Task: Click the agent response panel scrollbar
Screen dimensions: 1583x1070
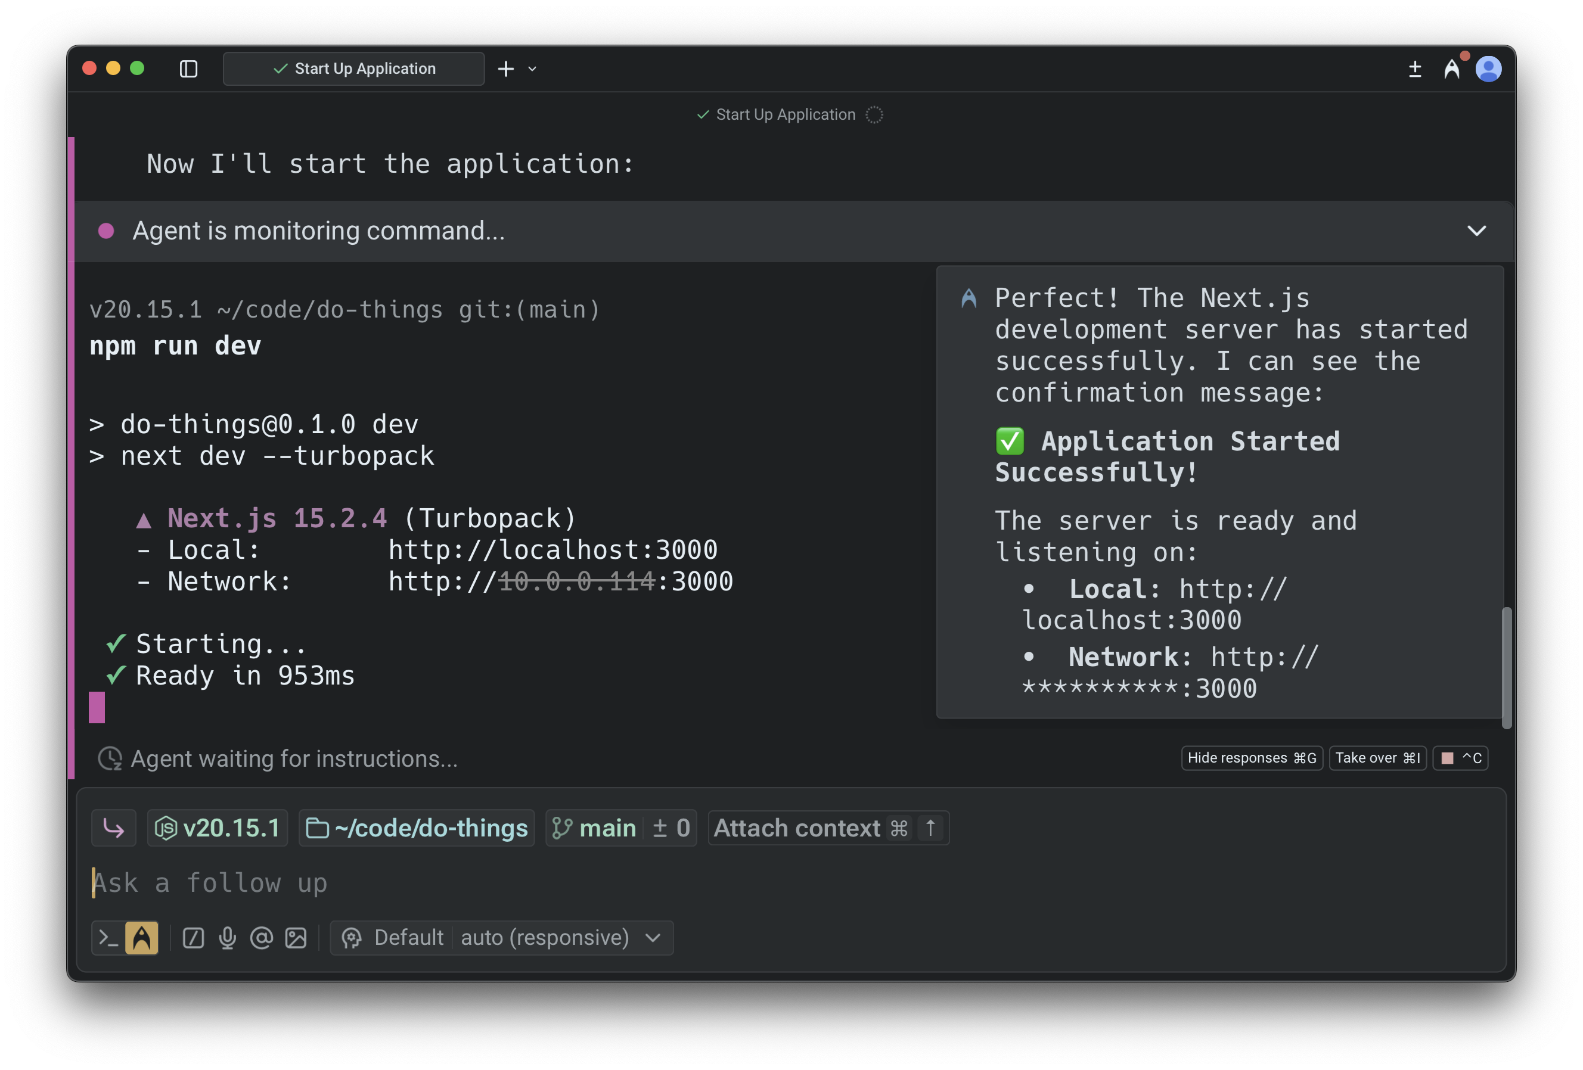Action: [x=1506, y=667]
